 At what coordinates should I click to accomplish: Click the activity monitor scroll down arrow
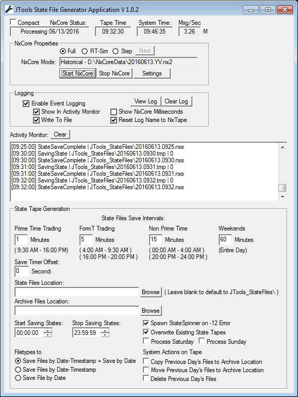pyautogui.click(x=283, y=197)
